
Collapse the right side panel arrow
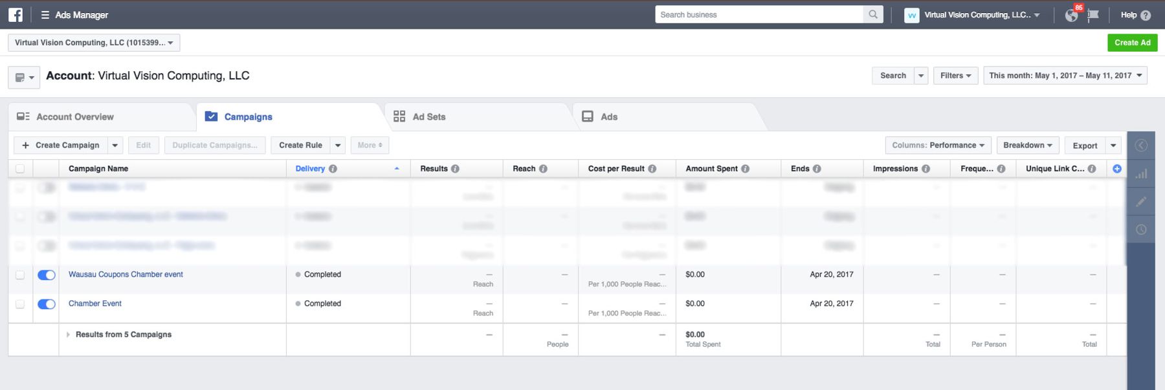pos(1141,146)
